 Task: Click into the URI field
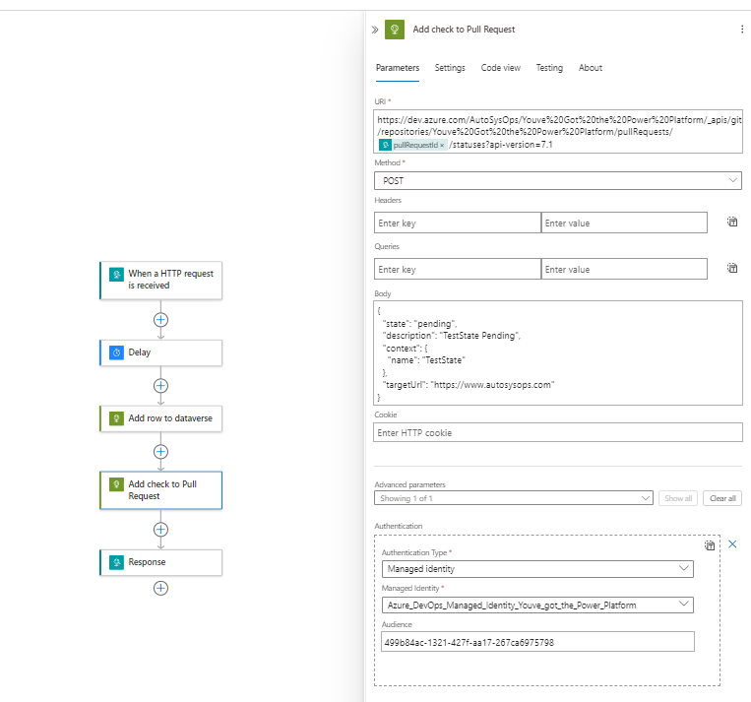558,131
